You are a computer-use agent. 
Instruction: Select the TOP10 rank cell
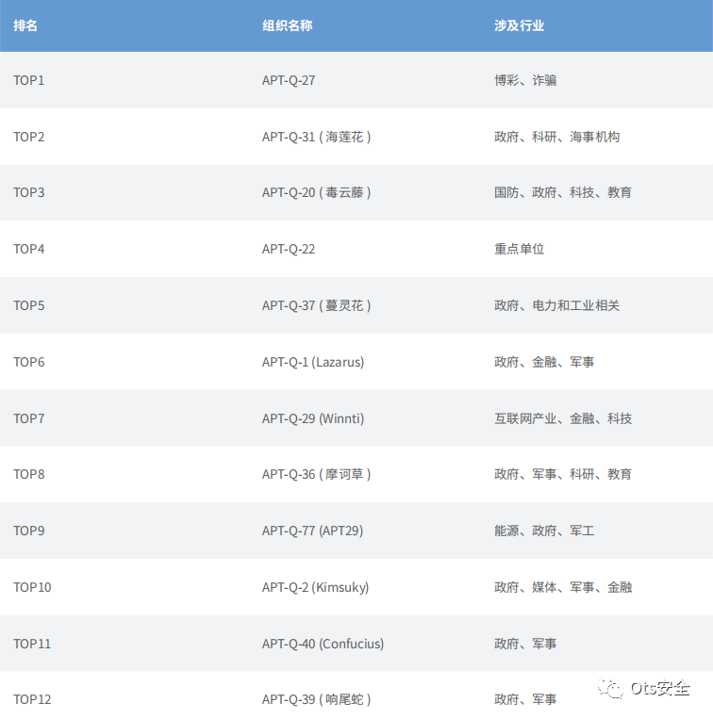tap(32, 587)
